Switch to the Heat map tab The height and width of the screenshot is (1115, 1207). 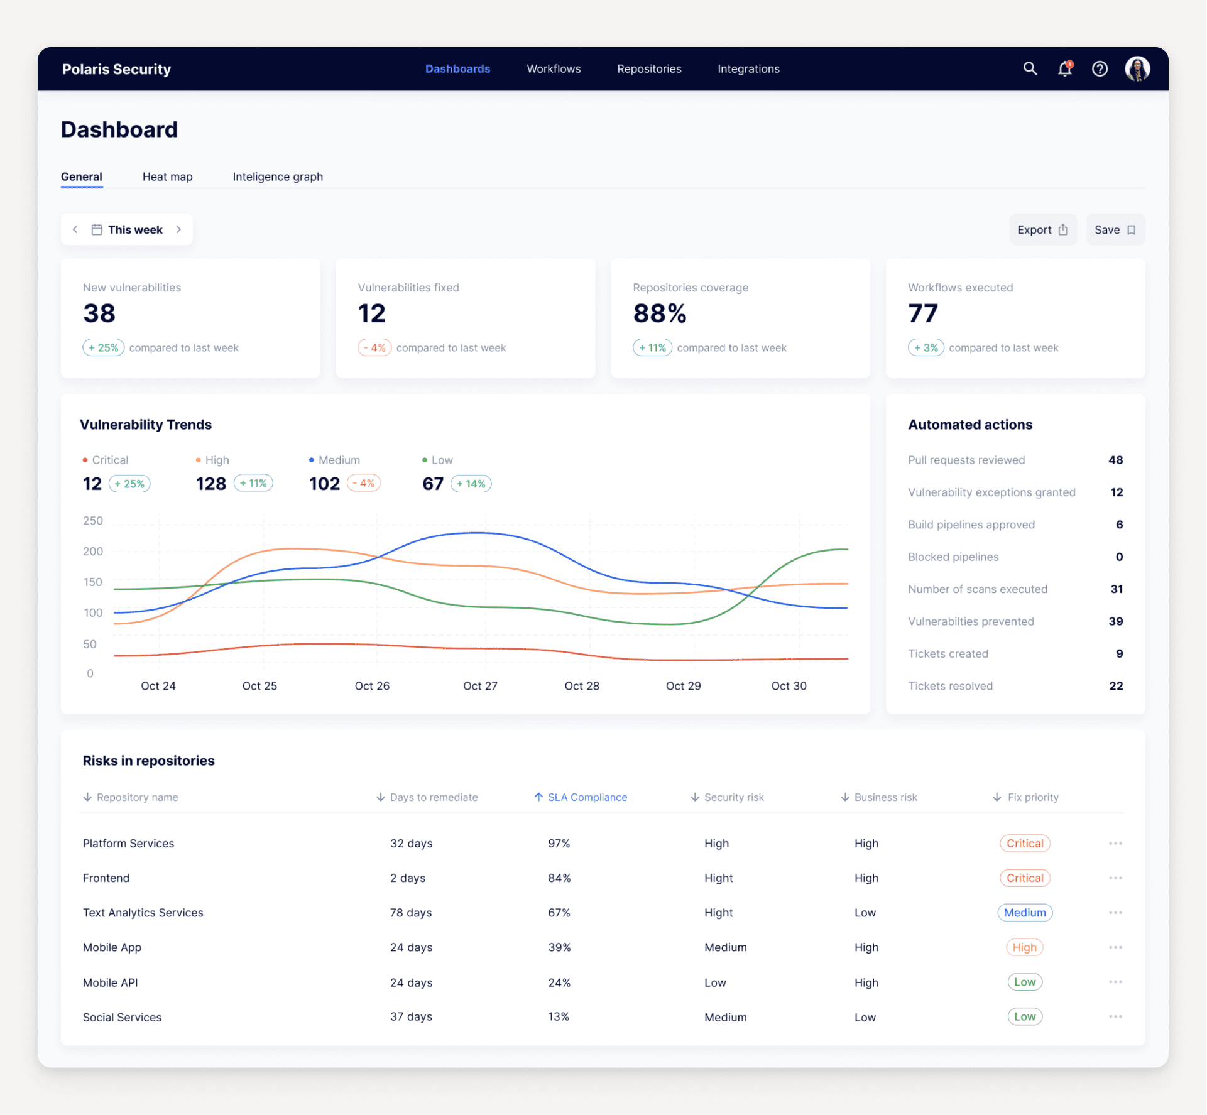(167, 177)
